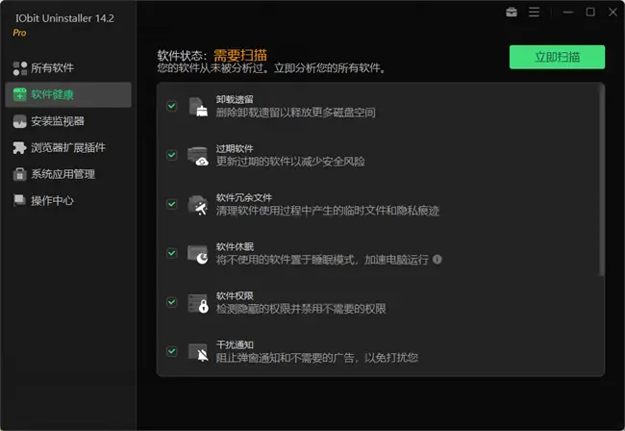625x431 pixels.
Task: Click the green 立即扫描 button
Action: click(557, 57)
